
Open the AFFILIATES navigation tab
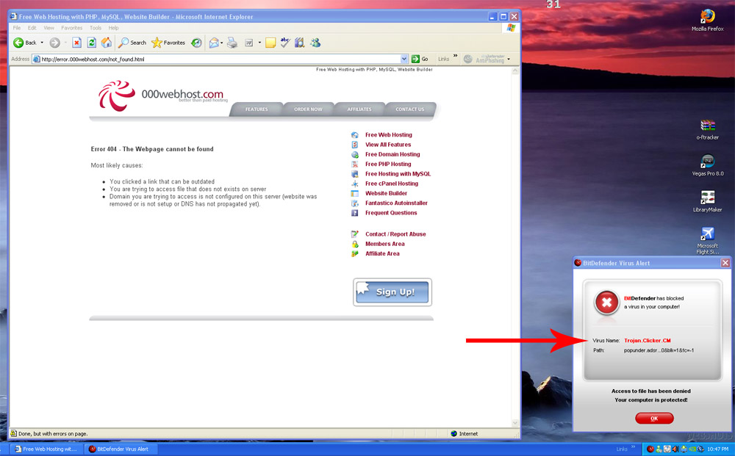pyautogui.click(x=359, y=109)
